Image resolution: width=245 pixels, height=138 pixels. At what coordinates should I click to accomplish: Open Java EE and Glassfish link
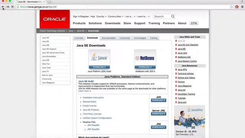tap(188, 45)
